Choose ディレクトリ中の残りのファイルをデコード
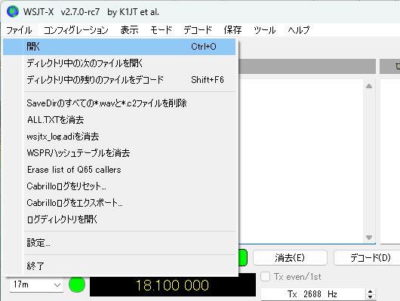Viewport: 400px width, 301px height. tap(119, 80)
